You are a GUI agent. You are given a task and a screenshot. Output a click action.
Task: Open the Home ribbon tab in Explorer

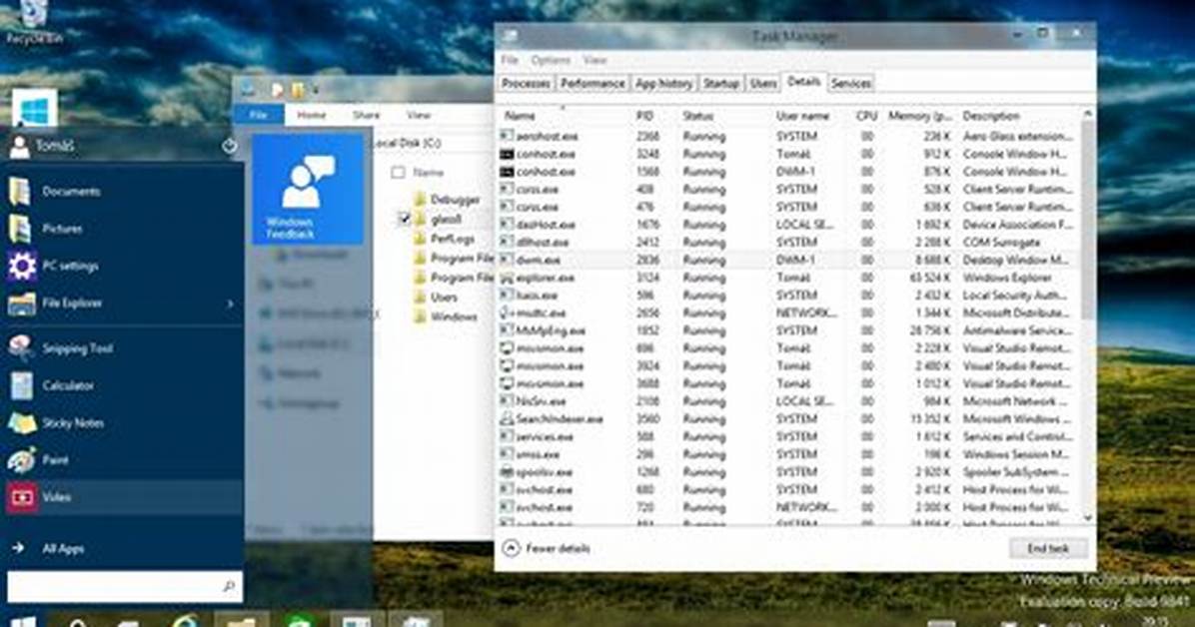point(311,115)
